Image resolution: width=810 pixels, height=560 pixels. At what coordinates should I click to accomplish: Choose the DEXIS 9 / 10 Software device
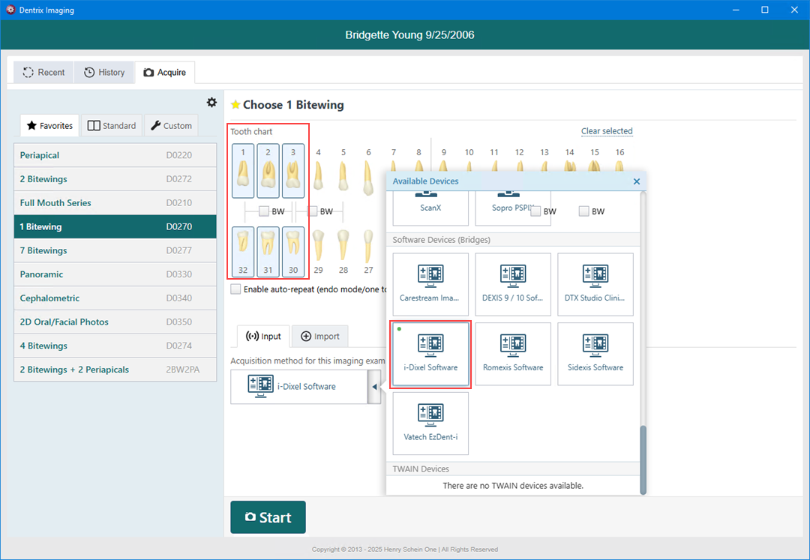coord(513,283)
